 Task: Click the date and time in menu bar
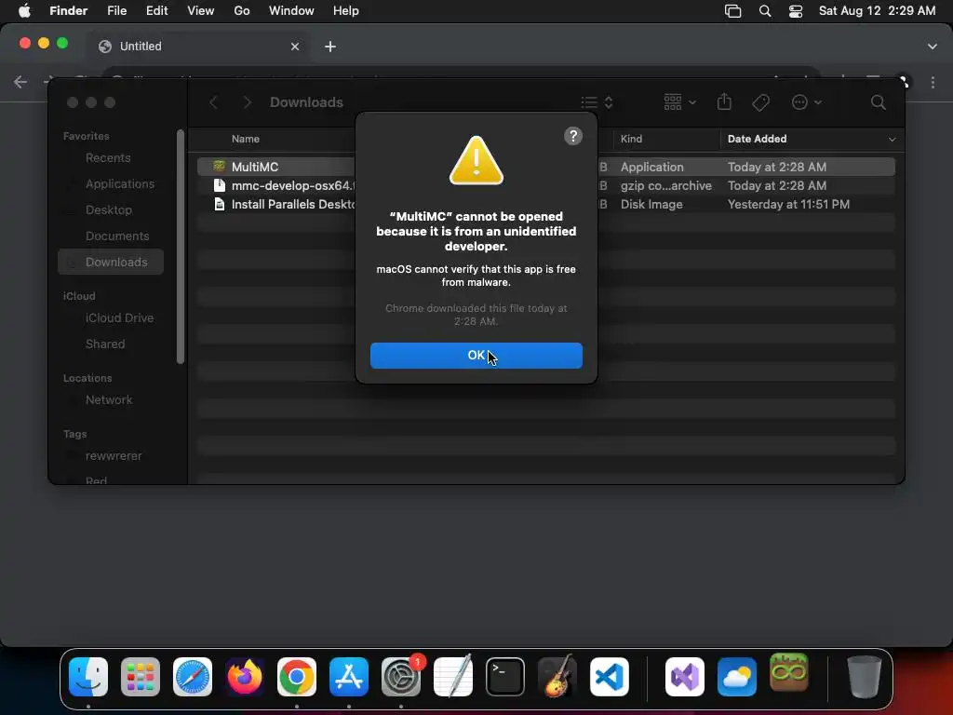877,11
